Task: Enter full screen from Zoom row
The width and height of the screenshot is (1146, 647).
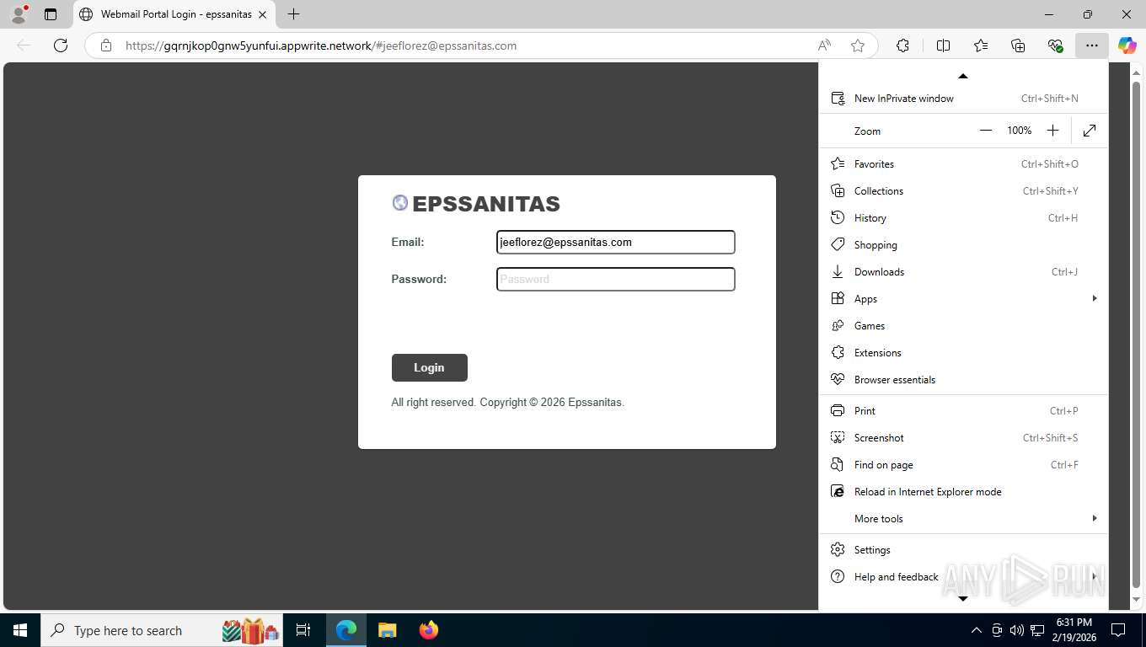Action: (1090, 131)
